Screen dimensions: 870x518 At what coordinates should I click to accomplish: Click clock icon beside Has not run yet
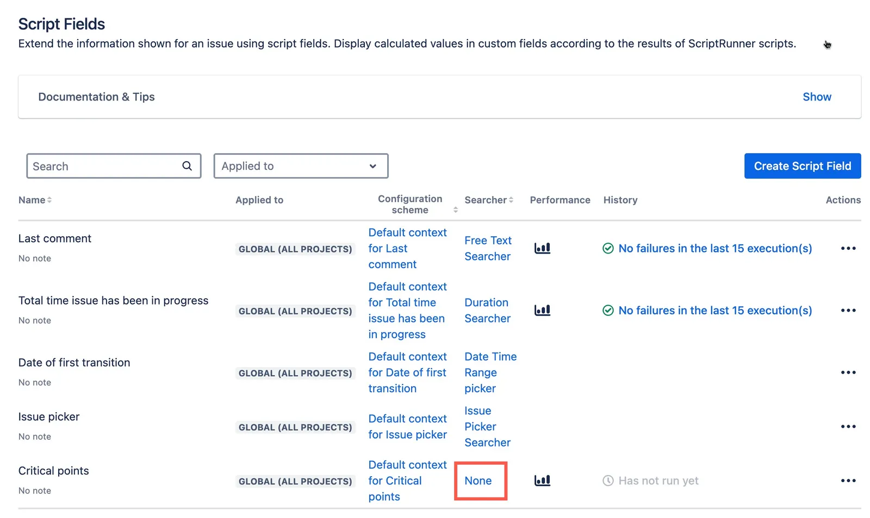click(x=608, y=481)
